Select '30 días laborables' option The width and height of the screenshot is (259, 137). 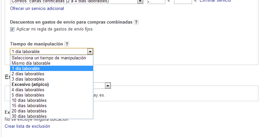29,116
